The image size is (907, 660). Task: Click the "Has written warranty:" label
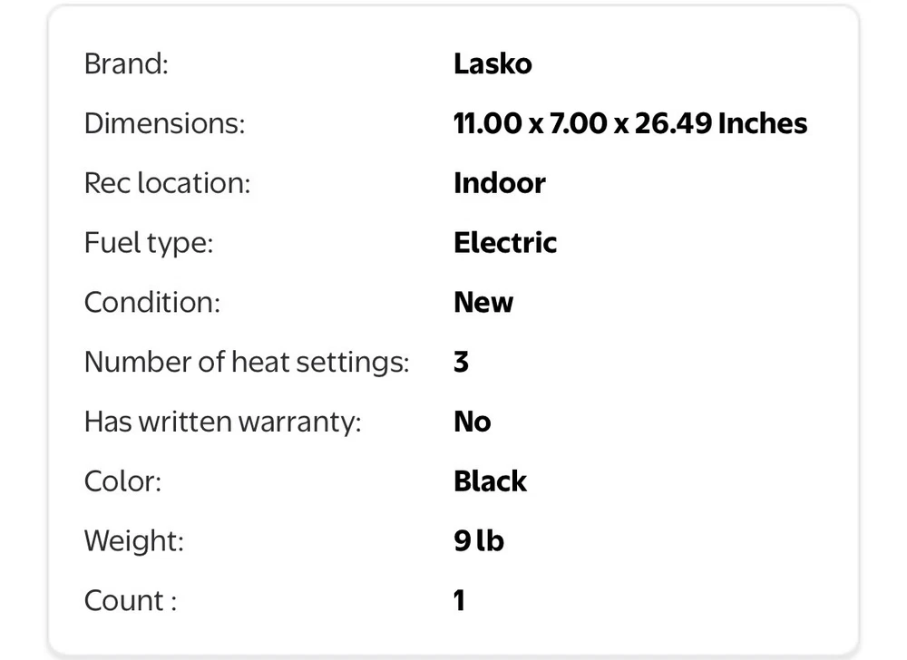point(222,422)
